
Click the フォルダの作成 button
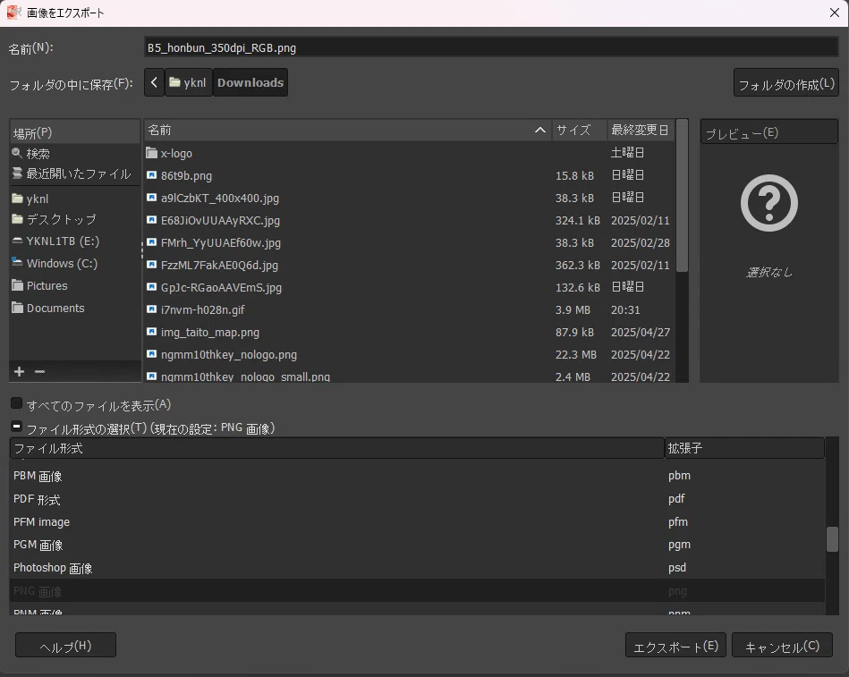tap(786, 83)
